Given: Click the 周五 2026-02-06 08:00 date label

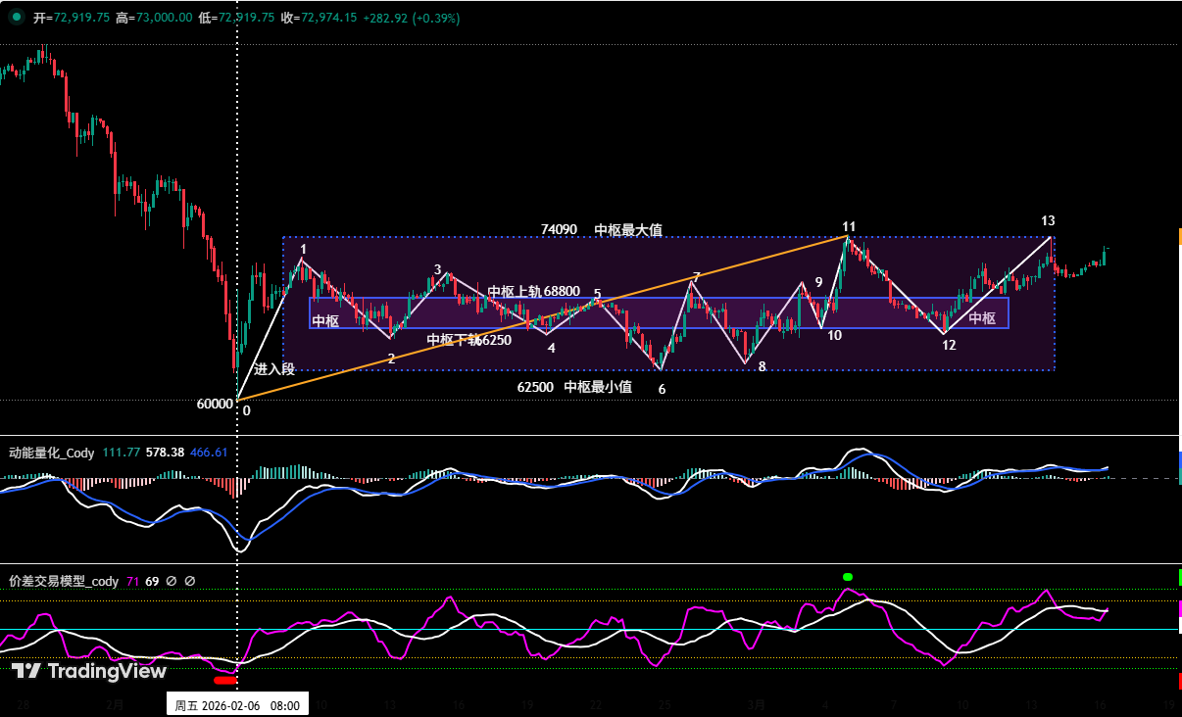Looking at the screenshot, I should coord(237,704).
